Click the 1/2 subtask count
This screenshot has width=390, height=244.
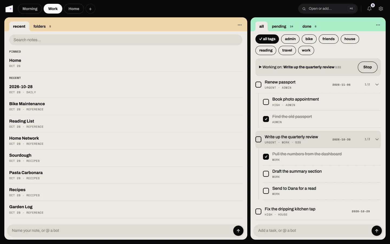coord(367,85)
